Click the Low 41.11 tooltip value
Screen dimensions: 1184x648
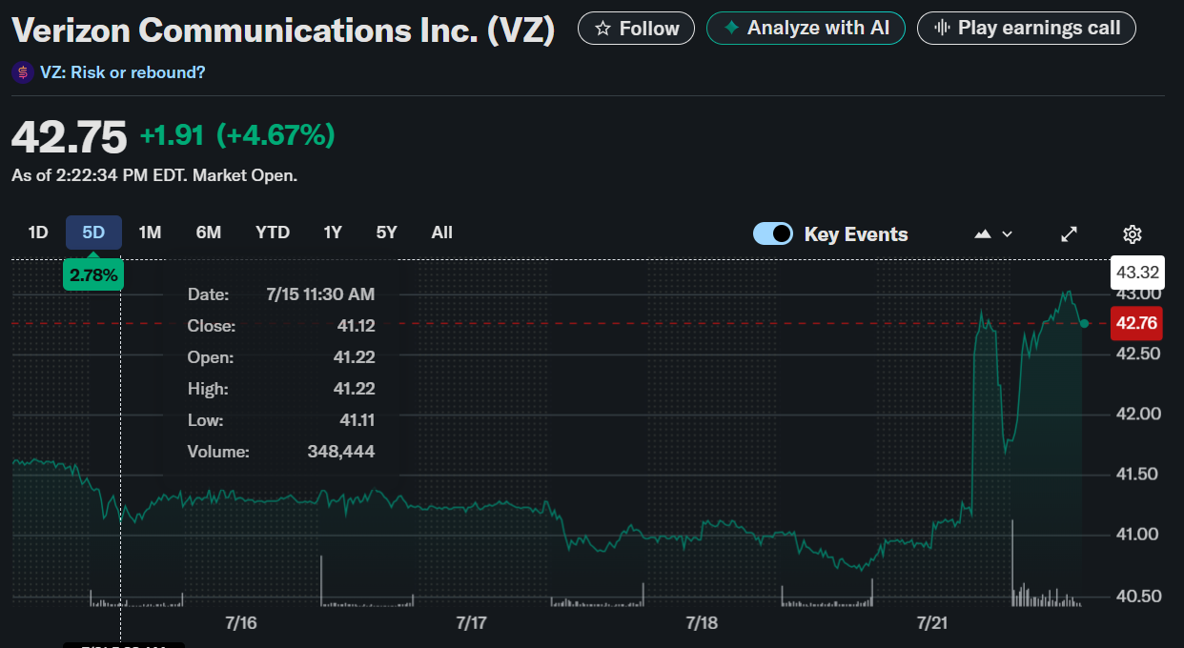356,420
